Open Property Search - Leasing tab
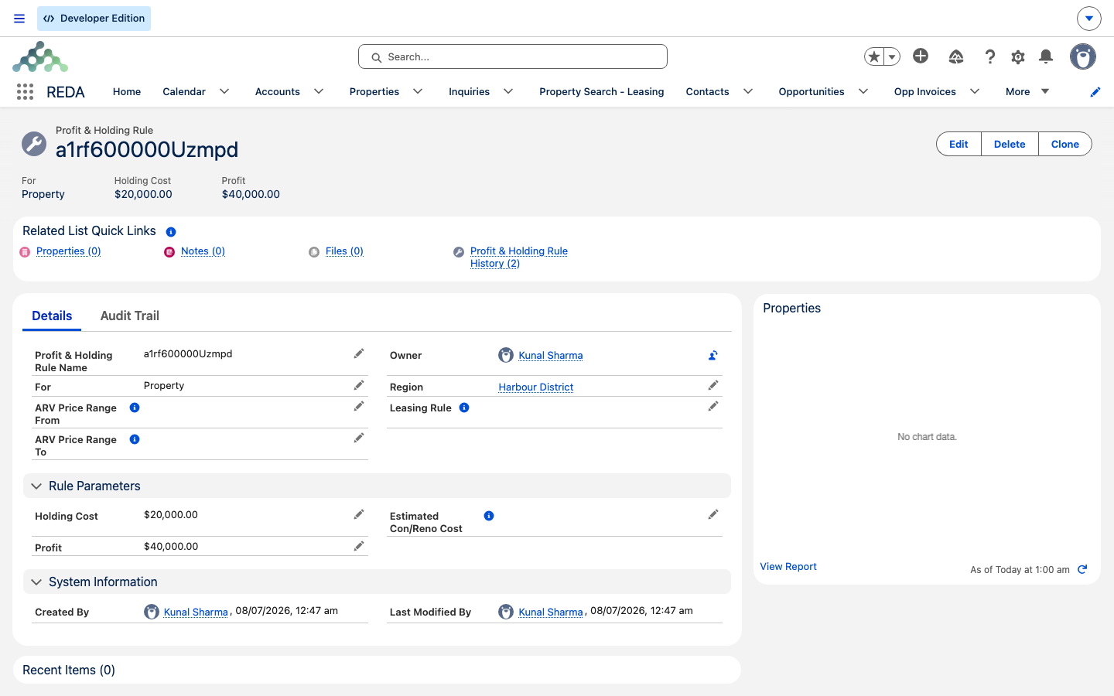 [x=602, y=92]
